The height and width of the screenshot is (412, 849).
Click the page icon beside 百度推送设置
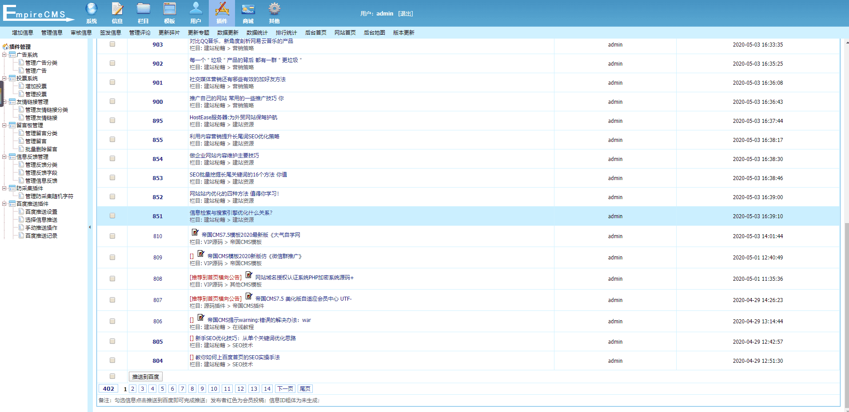(x=21, y=212)
